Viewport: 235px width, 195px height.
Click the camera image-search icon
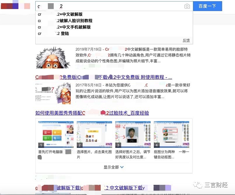[187, 6]
